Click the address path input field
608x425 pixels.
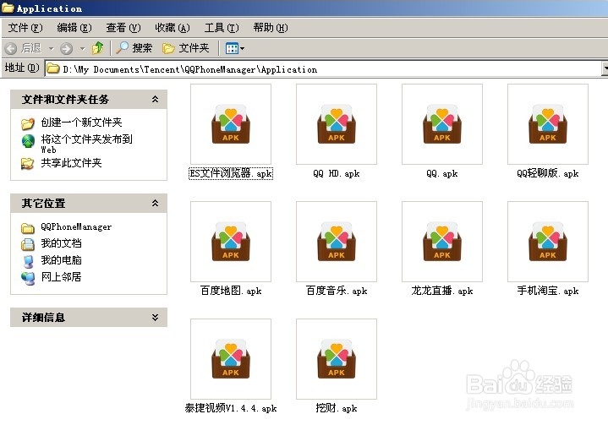point(324,69)
